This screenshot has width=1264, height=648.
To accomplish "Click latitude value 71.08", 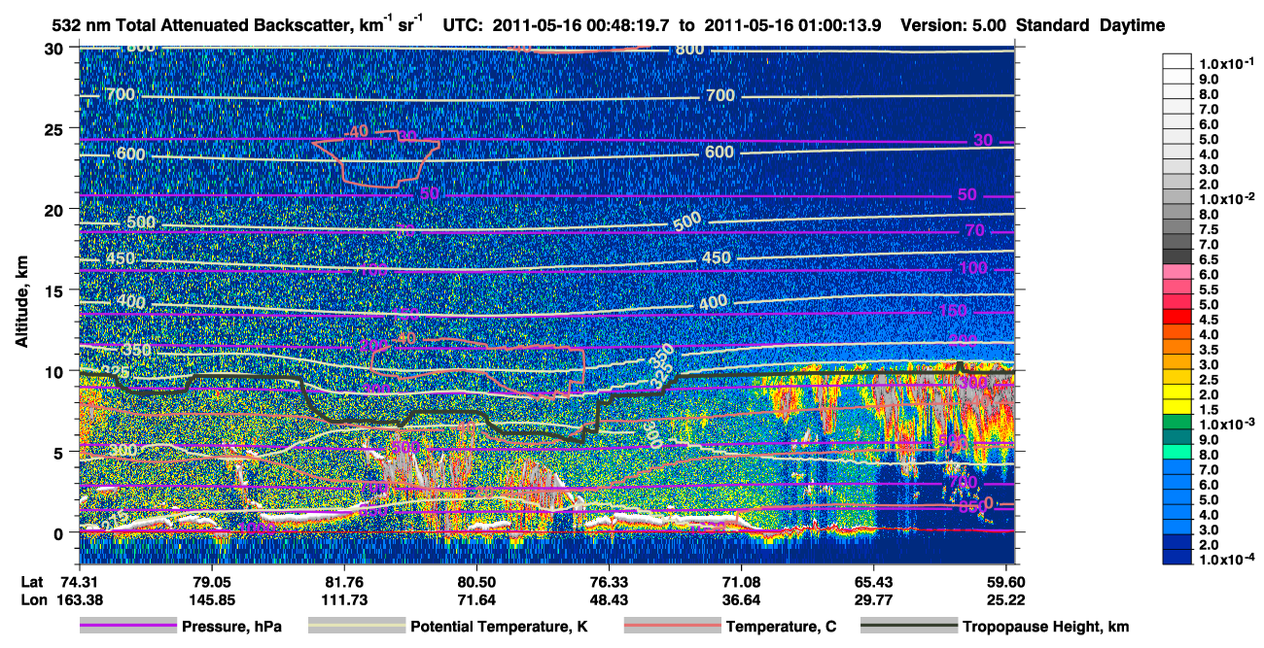I will coord(741,582).
